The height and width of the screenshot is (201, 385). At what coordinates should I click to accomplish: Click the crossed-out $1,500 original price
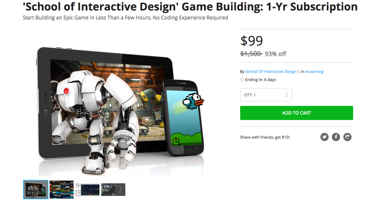[251, 54]
